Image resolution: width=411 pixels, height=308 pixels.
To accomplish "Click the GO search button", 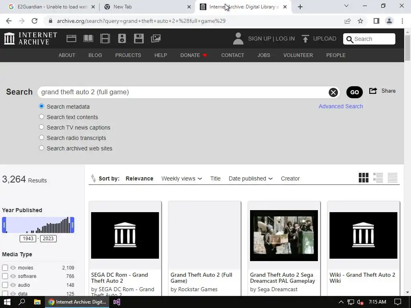I will (354, 92).
